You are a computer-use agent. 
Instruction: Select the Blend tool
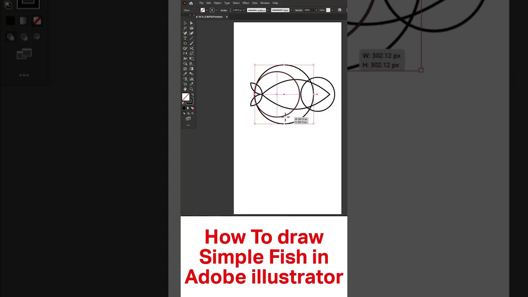tap(191, 74)
